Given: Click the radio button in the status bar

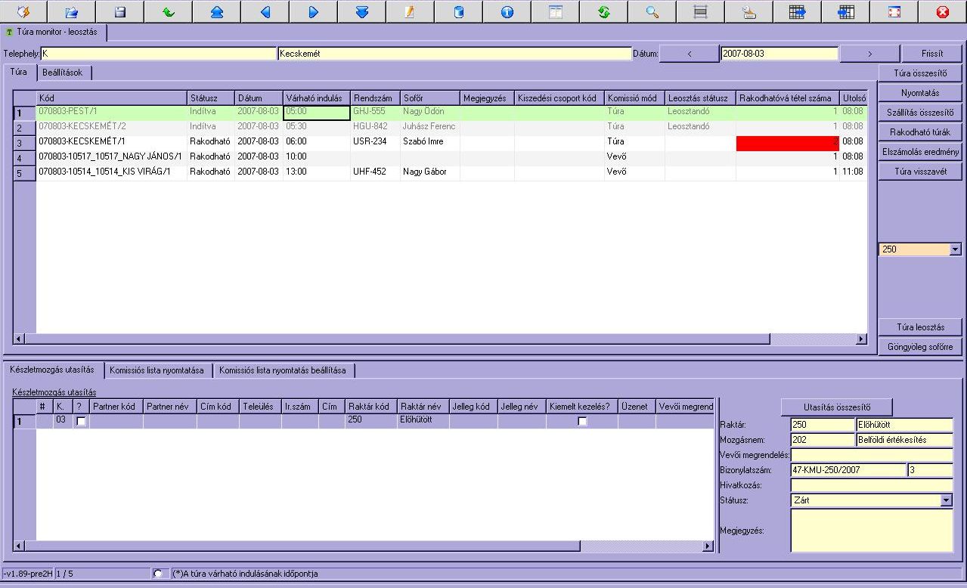Looking at the screenshot, I should [158, 574].
